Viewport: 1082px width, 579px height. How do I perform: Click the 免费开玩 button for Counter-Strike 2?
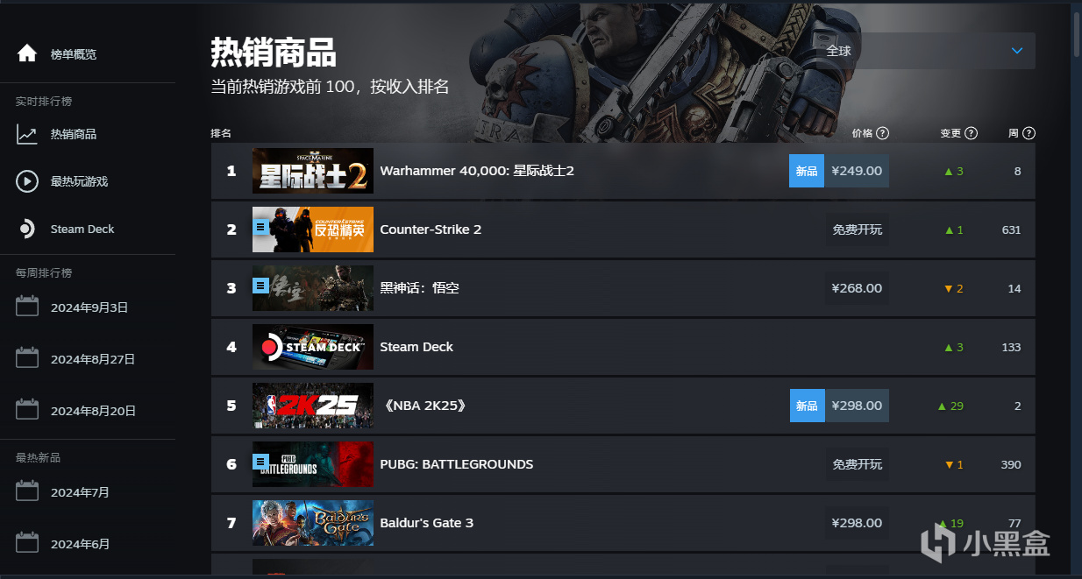coord(857,229)
